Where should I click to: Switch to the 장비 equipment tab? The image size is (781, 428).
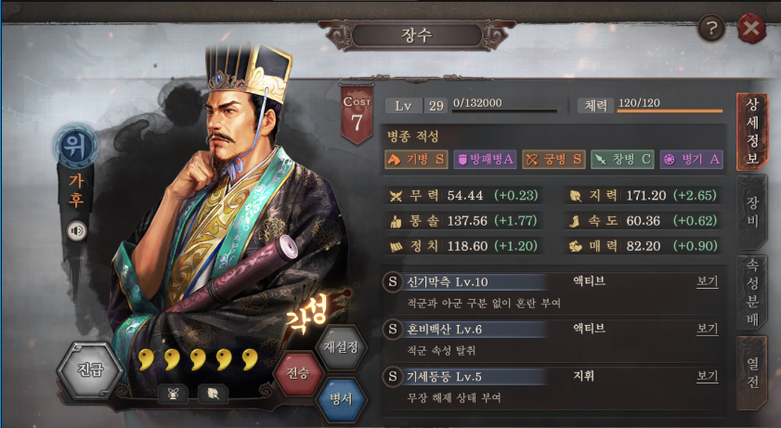click(x=751, y=212)
